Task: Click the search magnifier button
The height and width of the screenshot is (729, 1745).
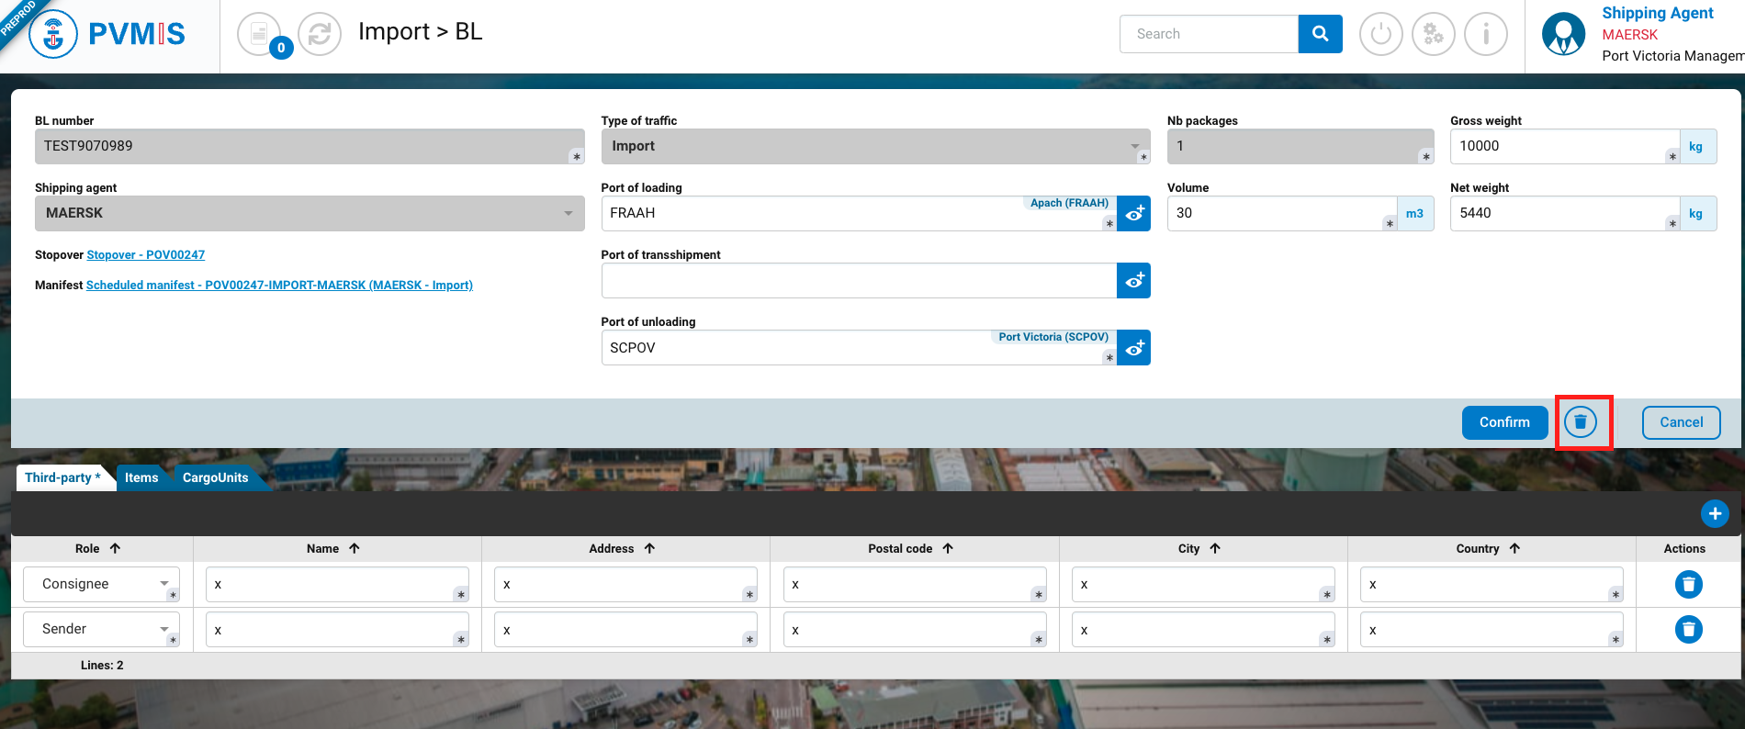Action: [x=1320, y=34]
